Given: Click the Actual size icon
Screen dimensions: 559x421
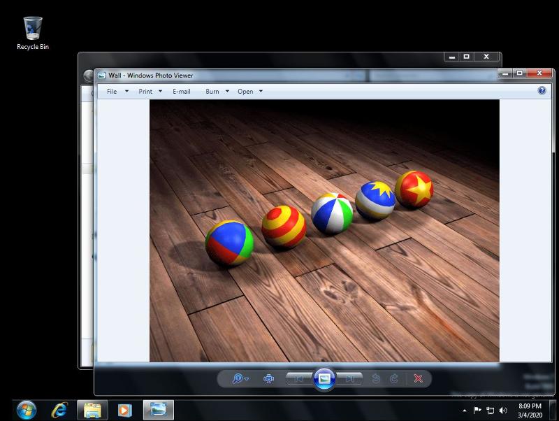Looking at the screenshot, I should tap(268, 378).
